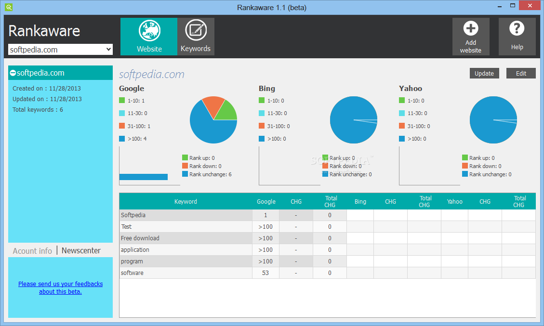The height and width of the screenshot is (326, 544).
Task: Switch to Acount info tab
Action: click(x=32, y=251)
